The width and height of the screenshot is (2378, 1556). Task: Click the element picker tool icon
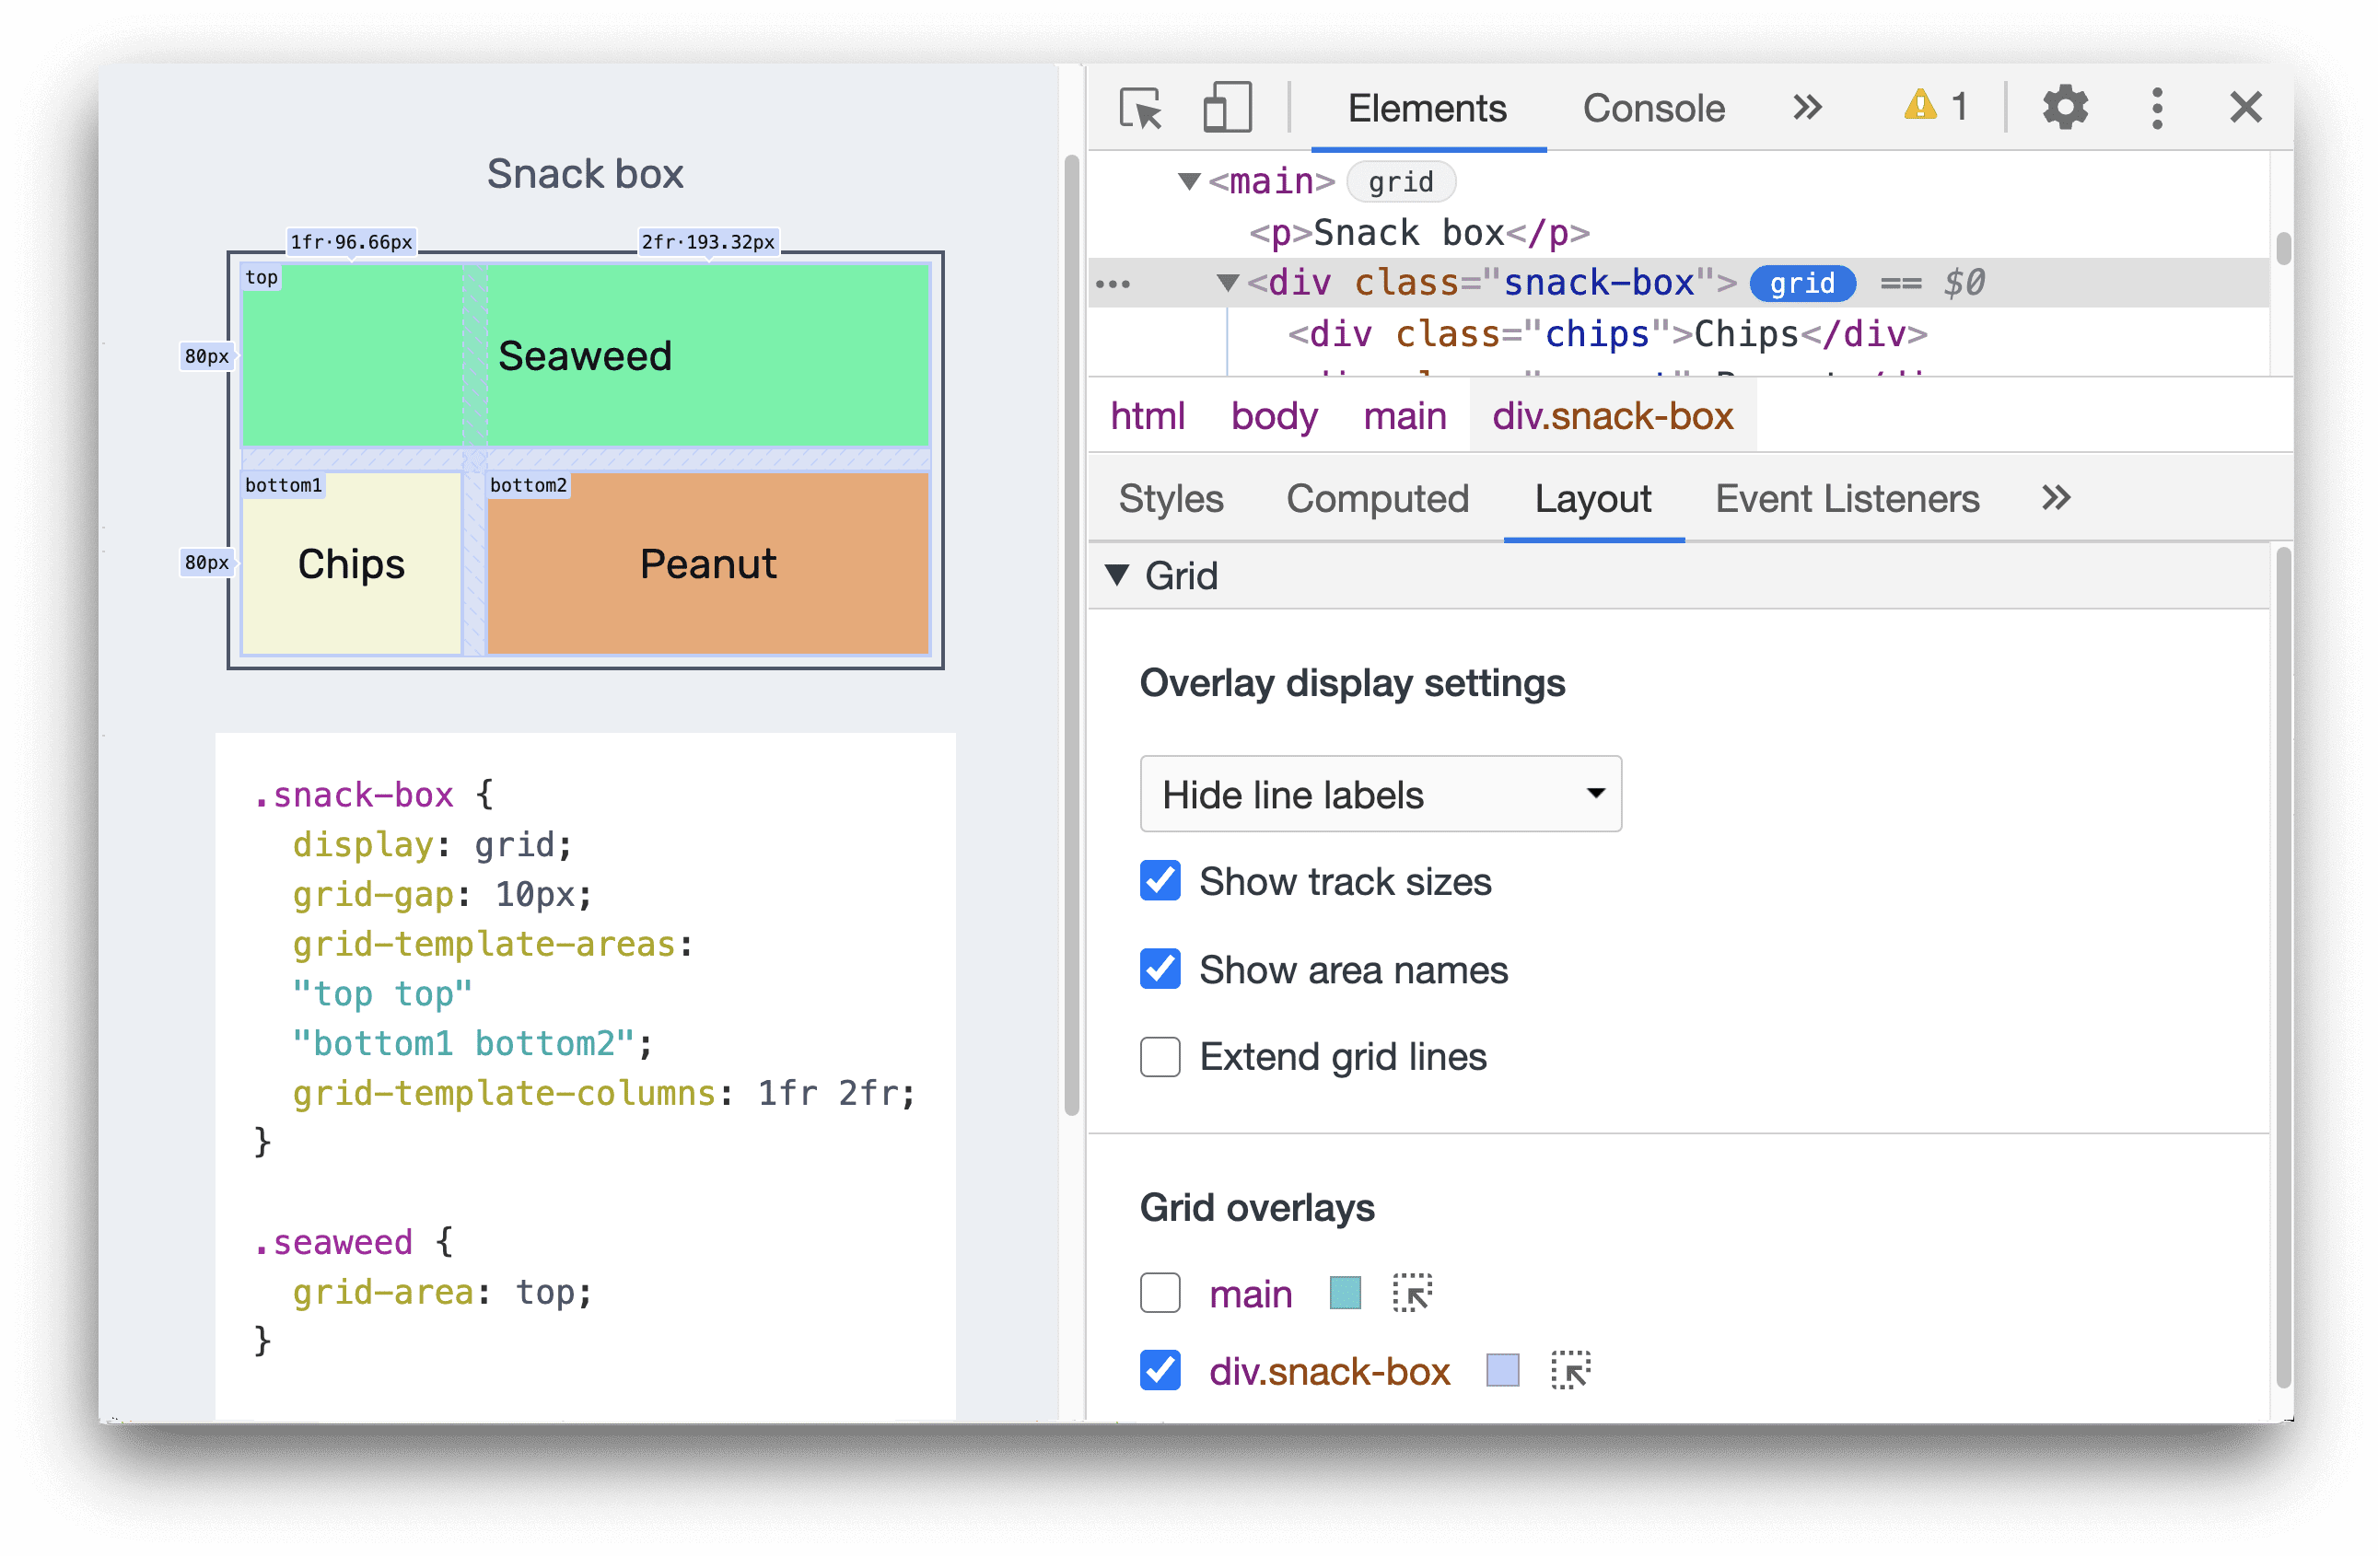(1141, 108)
